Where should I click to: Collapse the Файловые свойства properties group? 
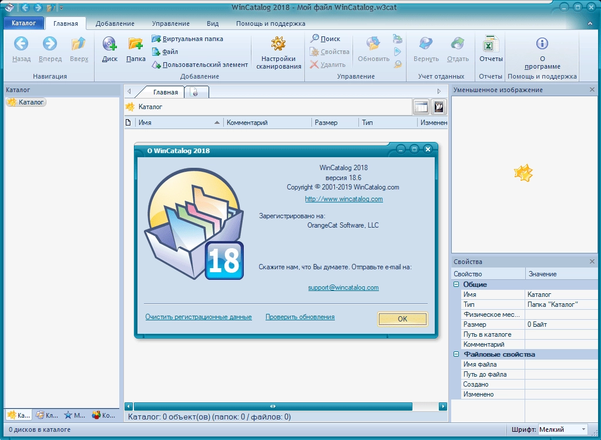[x=456, y=354]
